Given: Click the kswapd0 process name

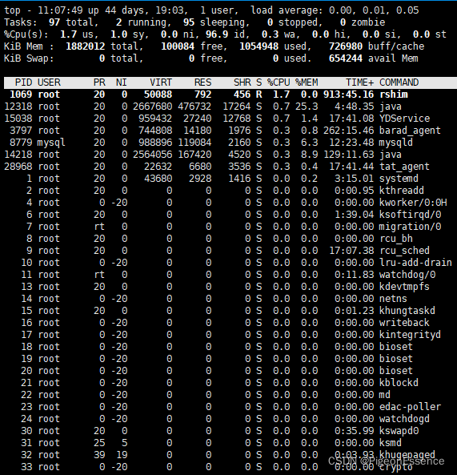Looking at the screenshot, I should click(399, 431).
